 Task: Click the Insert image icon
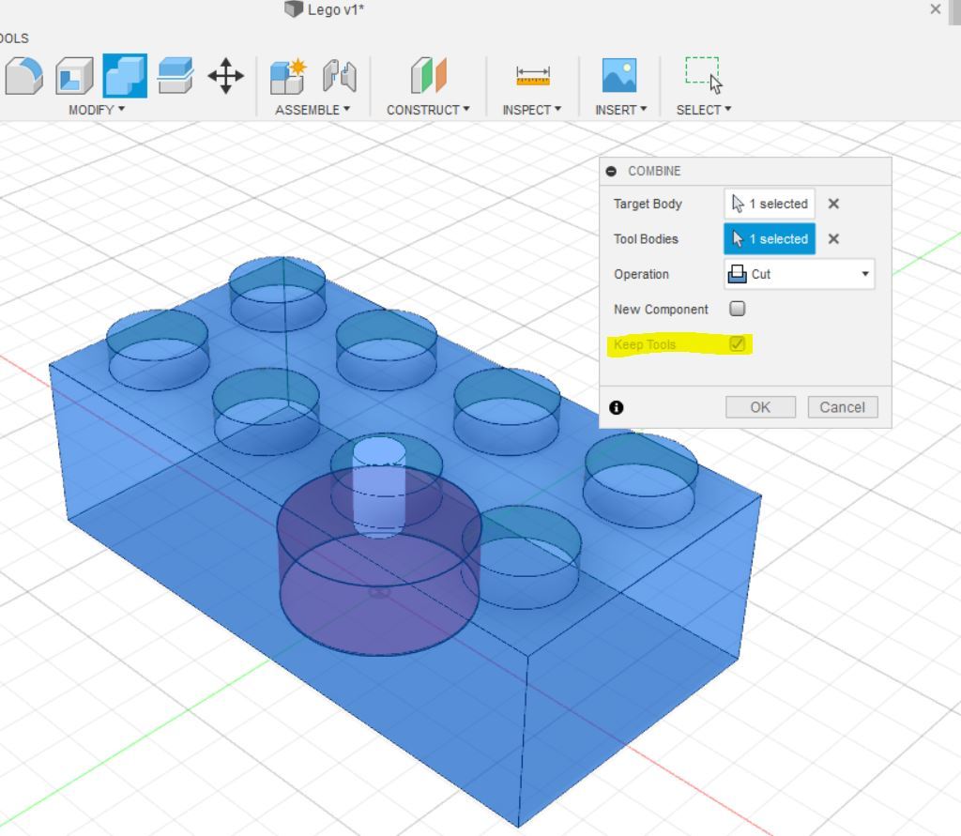(x=619, y=75)
